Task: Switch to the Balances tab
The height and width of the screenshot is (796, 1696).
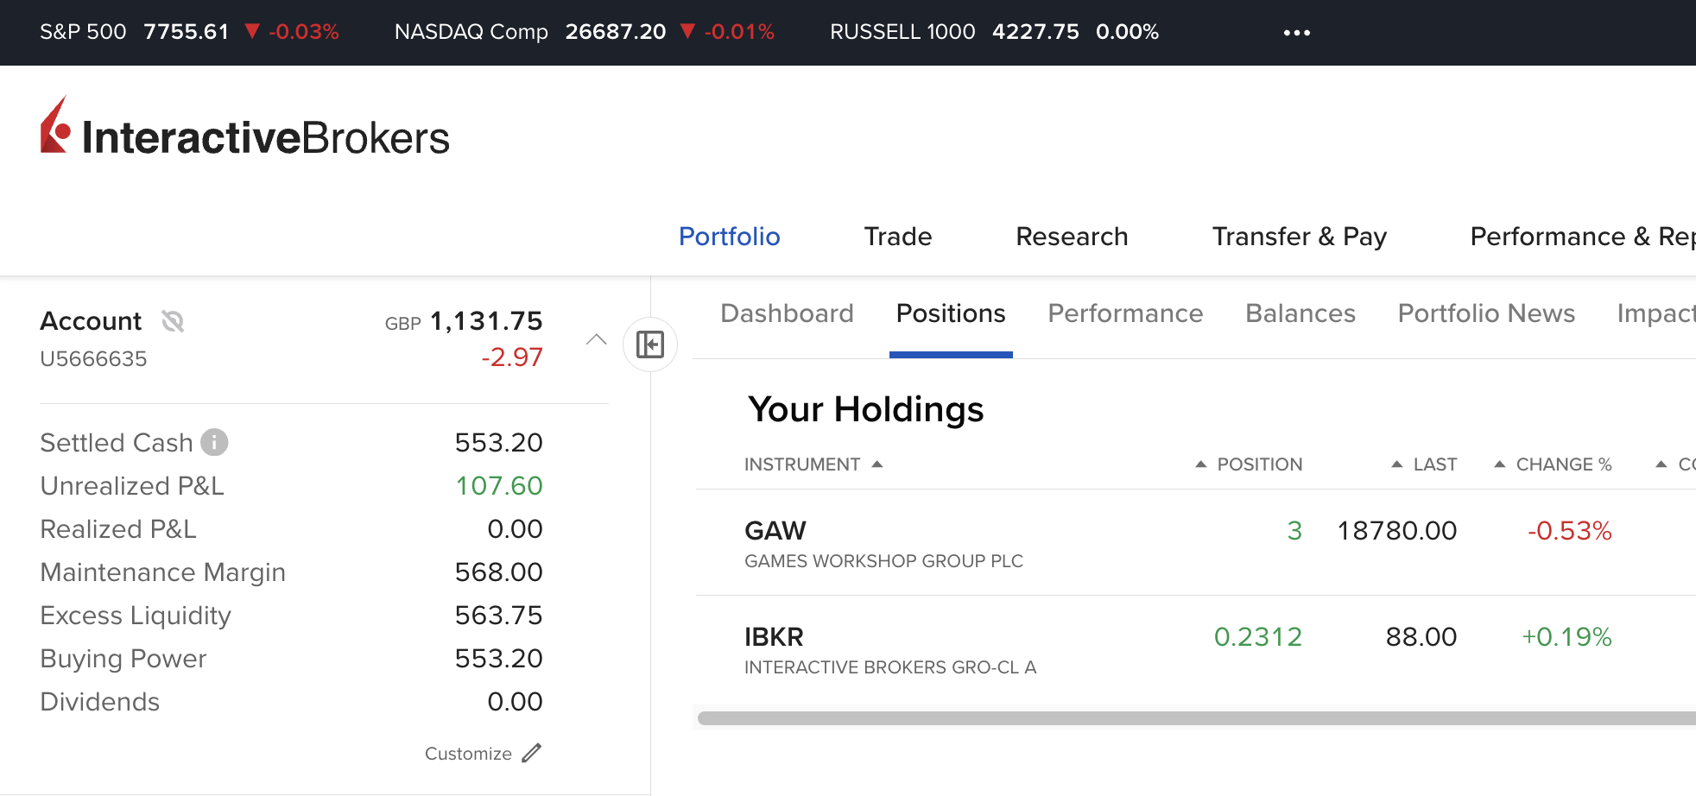Action: pyautogui.click(x=1300, y=313)
